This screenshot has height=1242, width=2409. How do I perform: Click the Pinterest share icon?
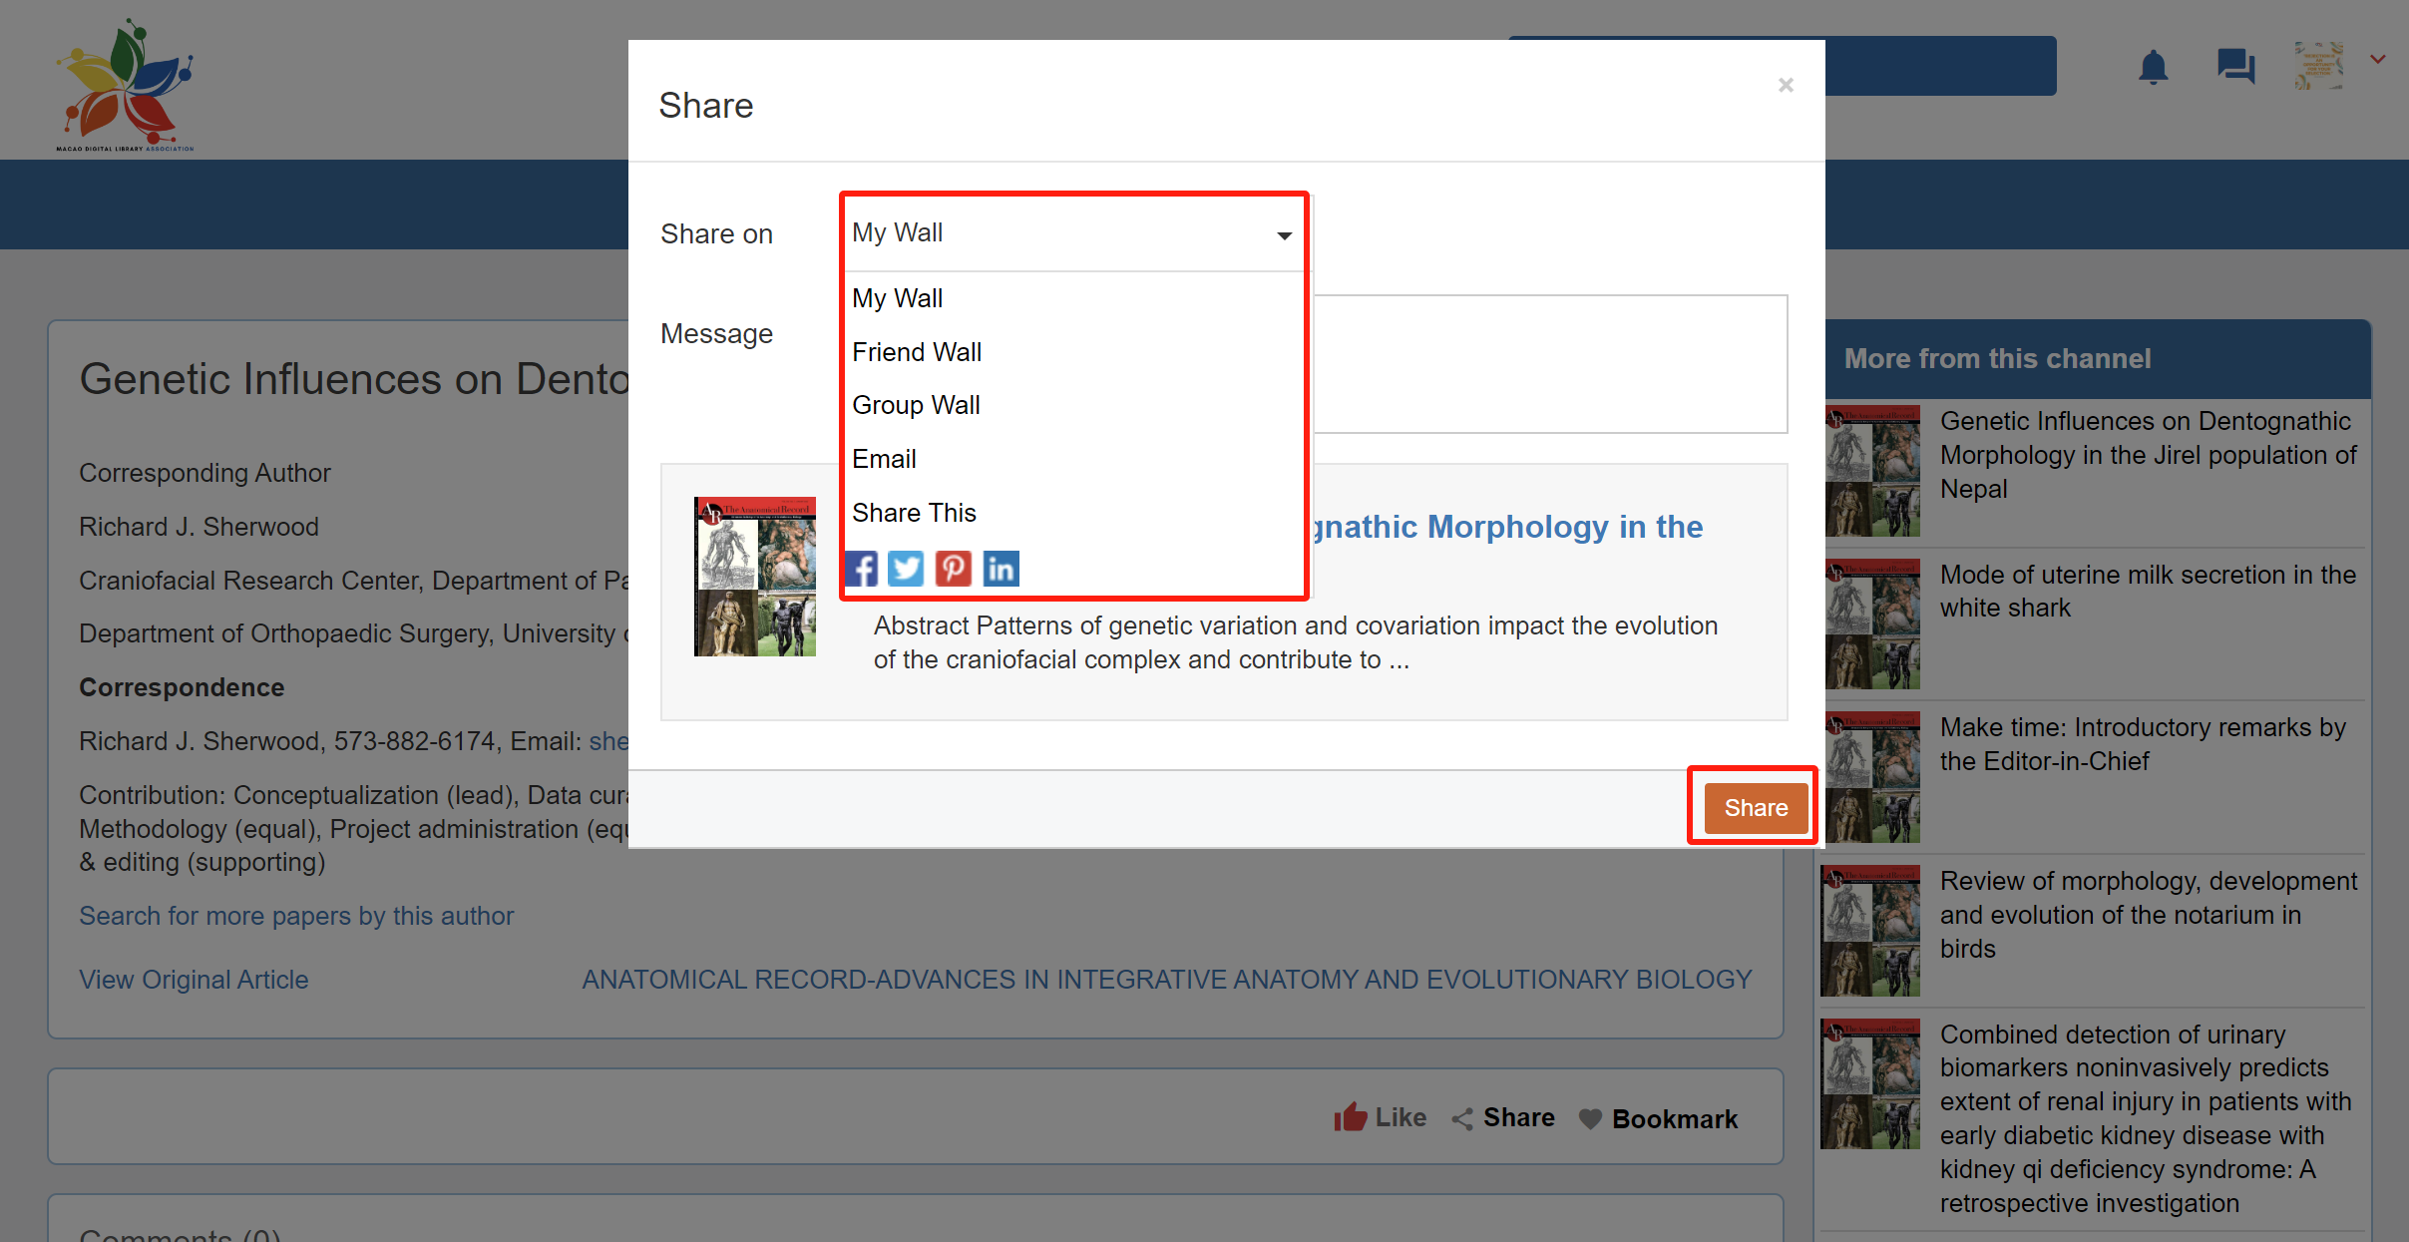click(x=953, y=569)
